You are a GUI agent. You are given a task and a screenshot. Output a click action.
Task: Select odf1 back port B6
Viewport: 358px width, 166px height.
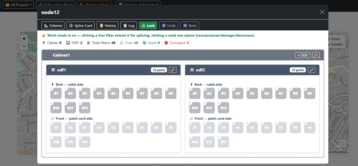coord(128,93)
